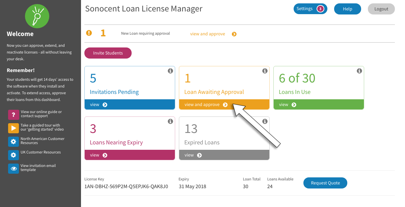Click the Loans Available value '24'
The image size is (405, 207).
(x=270, y=186)
